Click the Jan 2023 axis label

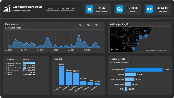point(71,50)
